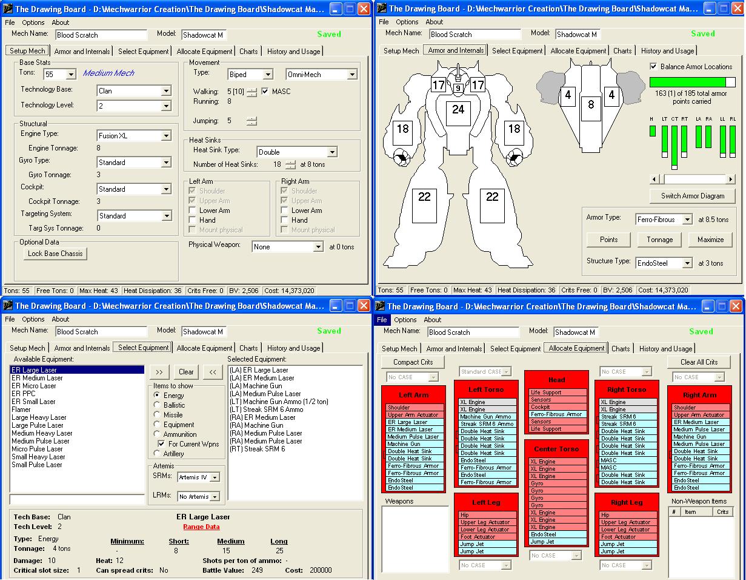Image resolution: width=746 pixels, height=580 pixels.
Task: Open the Biped movement type dropdown
Action: pyautogui.click(x=268, y=75)
